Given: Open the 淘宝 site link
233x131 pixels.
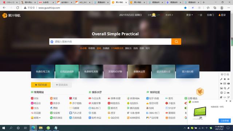Looking at the screenshot, I should (54, 98).
